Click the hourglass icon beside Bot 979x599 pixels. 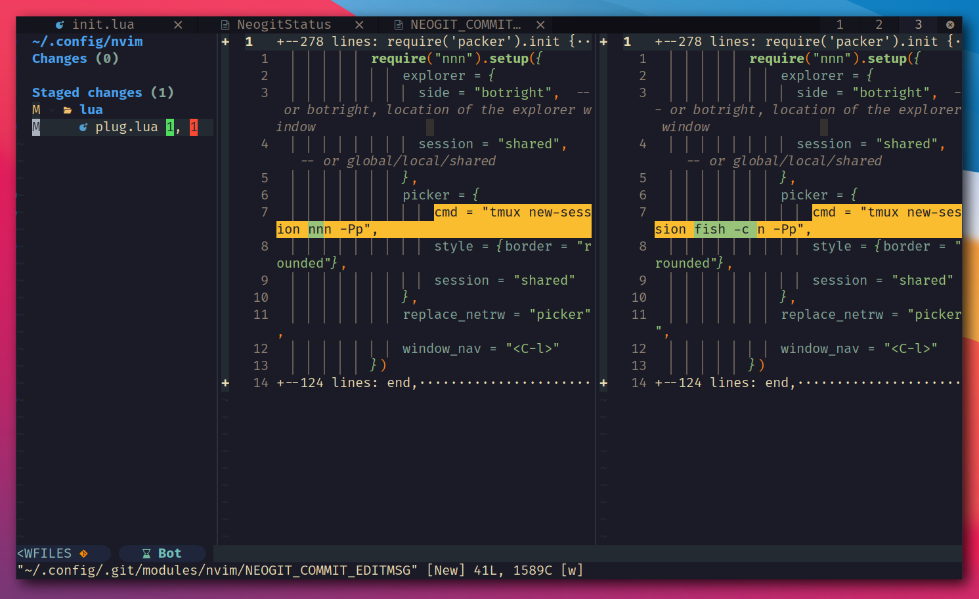coord(146,554)
